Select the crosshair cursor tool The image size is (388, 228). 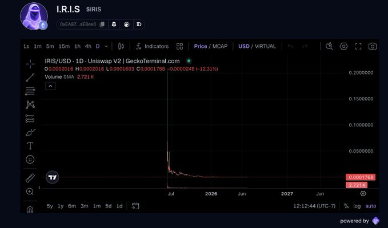(x=30, y=64)
